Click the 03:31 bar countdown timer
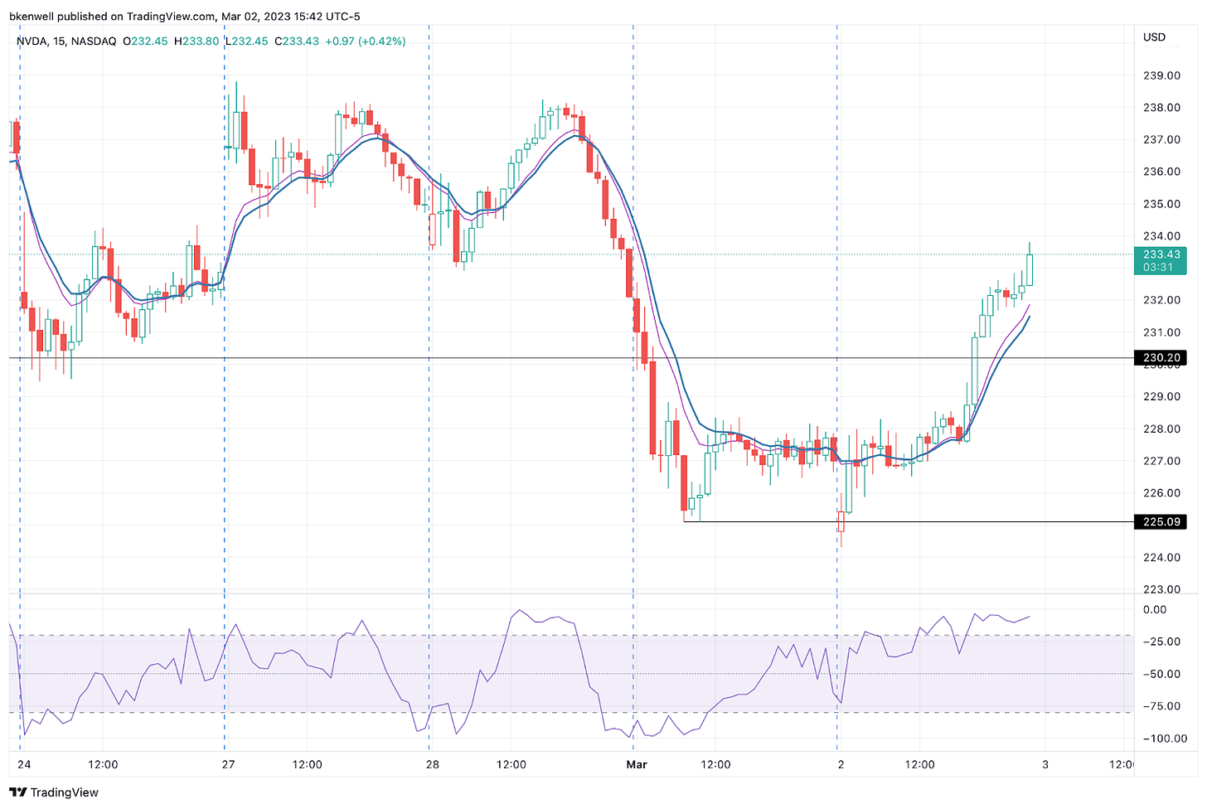1207x809 pixels. pyautogui.click(x=1157, y=267)
